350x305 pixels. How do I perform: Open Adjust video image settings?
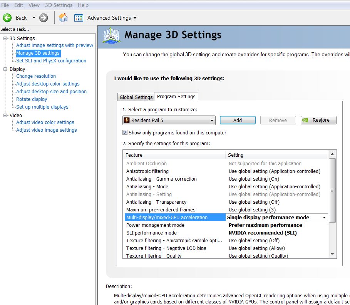(47, 130)
